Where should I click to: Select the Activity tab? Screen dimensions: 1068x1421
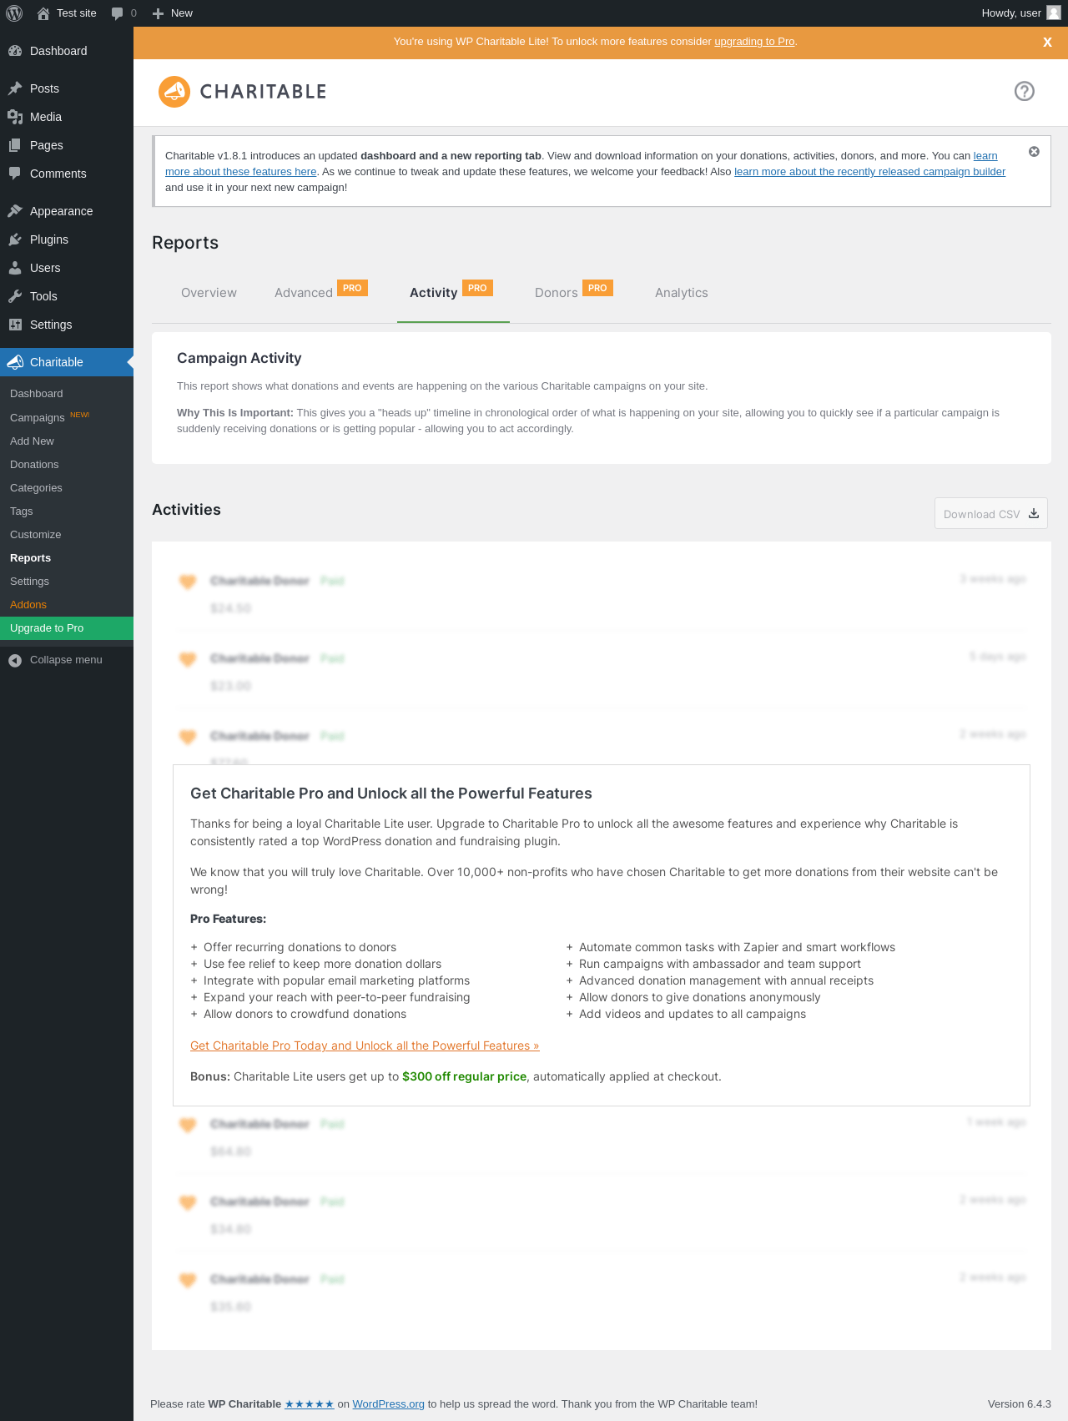434,293
